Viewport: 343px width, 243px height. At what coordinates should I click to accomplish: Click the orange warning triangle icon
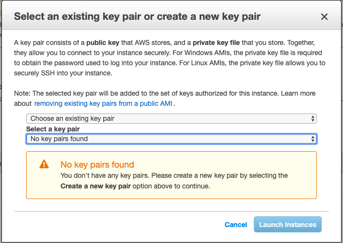tap(44, 164)
